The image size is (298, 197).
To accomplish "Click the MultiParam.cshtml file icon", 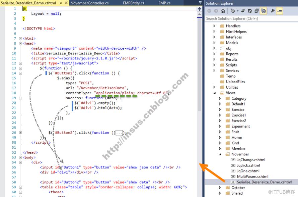I will tap(233, 177).
